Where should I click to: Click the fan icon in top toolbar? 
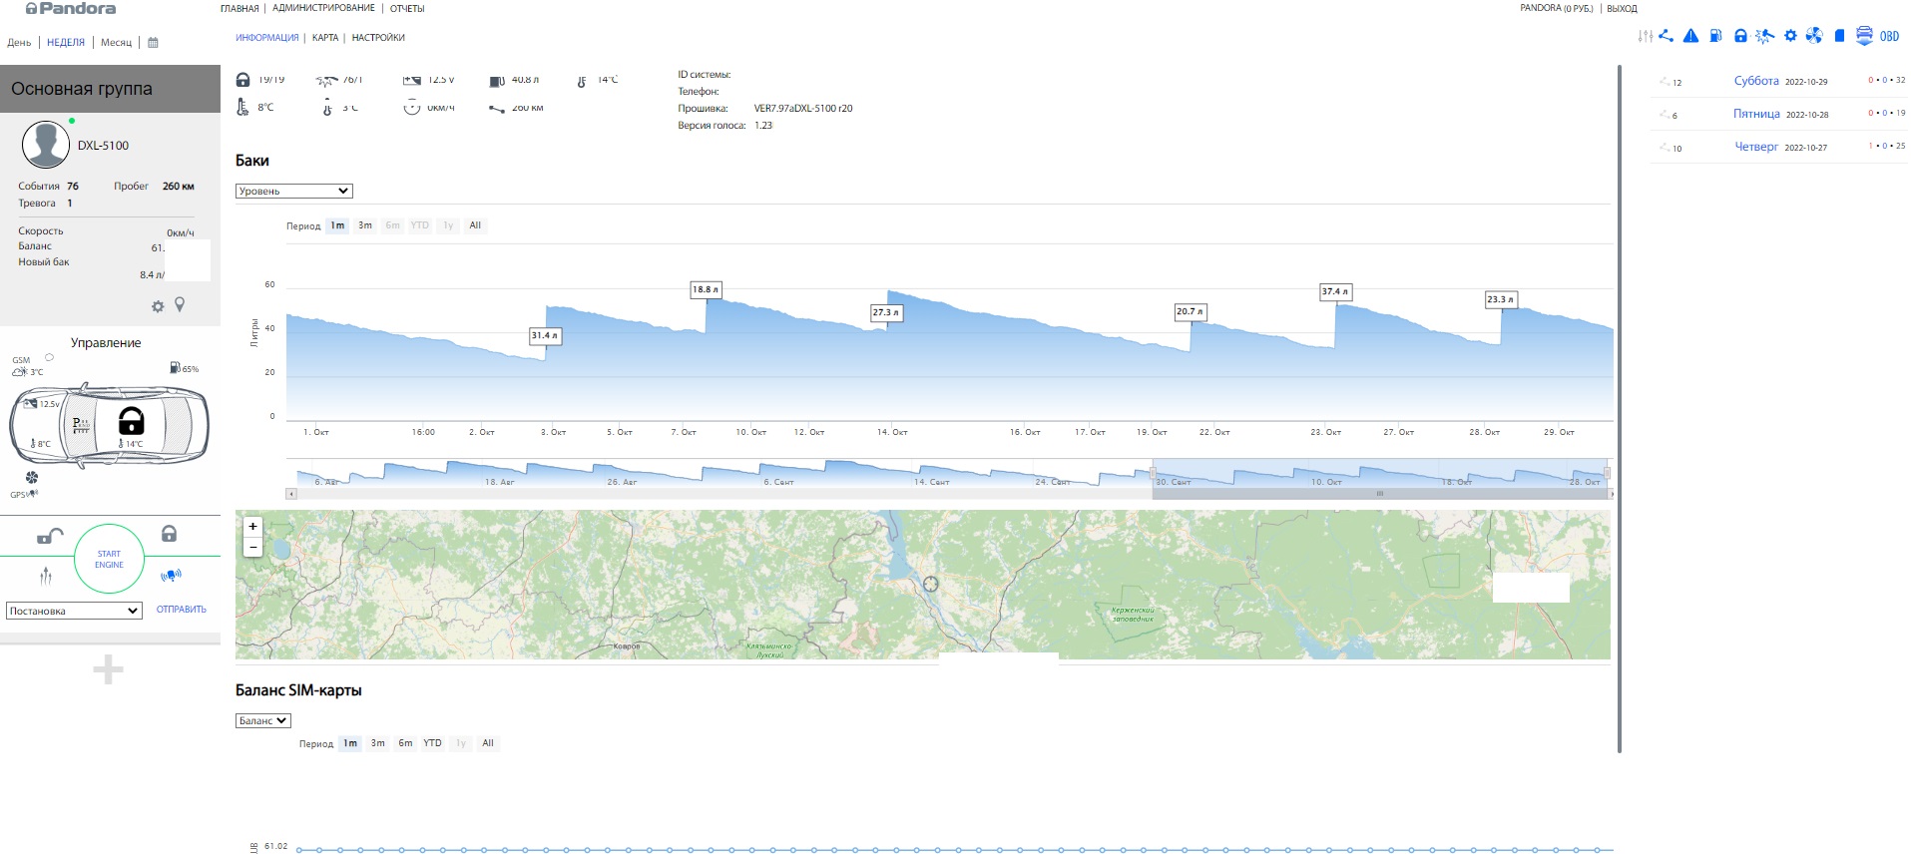coord(1814,36)
